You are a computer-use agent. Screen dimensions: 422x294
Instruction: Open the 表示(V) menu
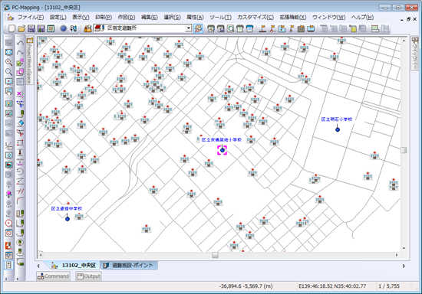[x=81, y=18]
